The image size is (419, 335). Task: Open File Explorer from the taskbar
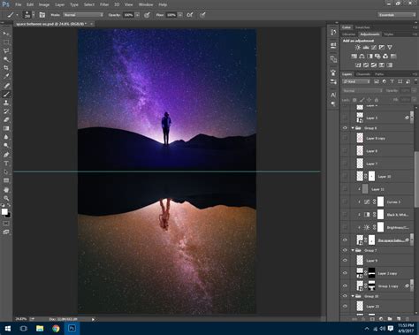pos(40,328)
